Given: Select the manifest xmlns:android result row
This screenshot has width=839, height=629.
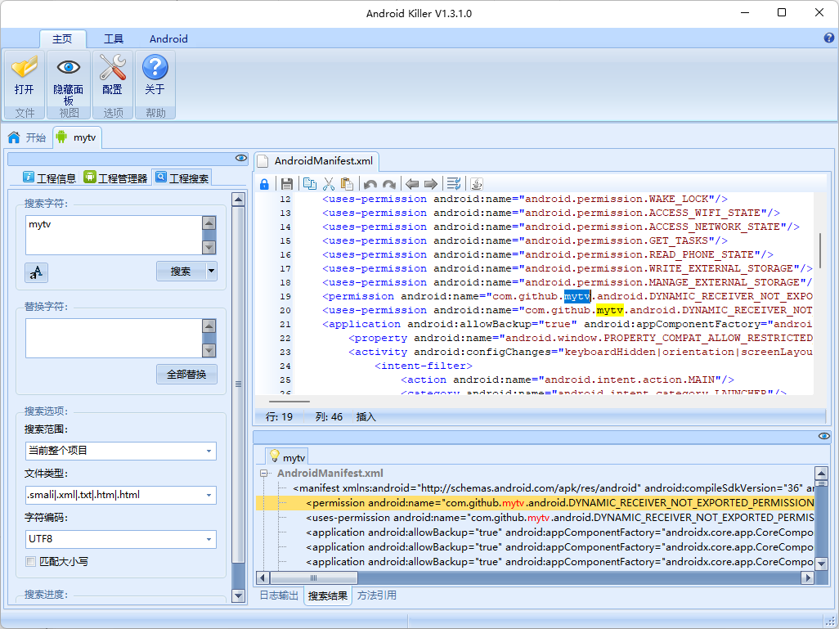Looking at the screenshot, I should (553, 488).
